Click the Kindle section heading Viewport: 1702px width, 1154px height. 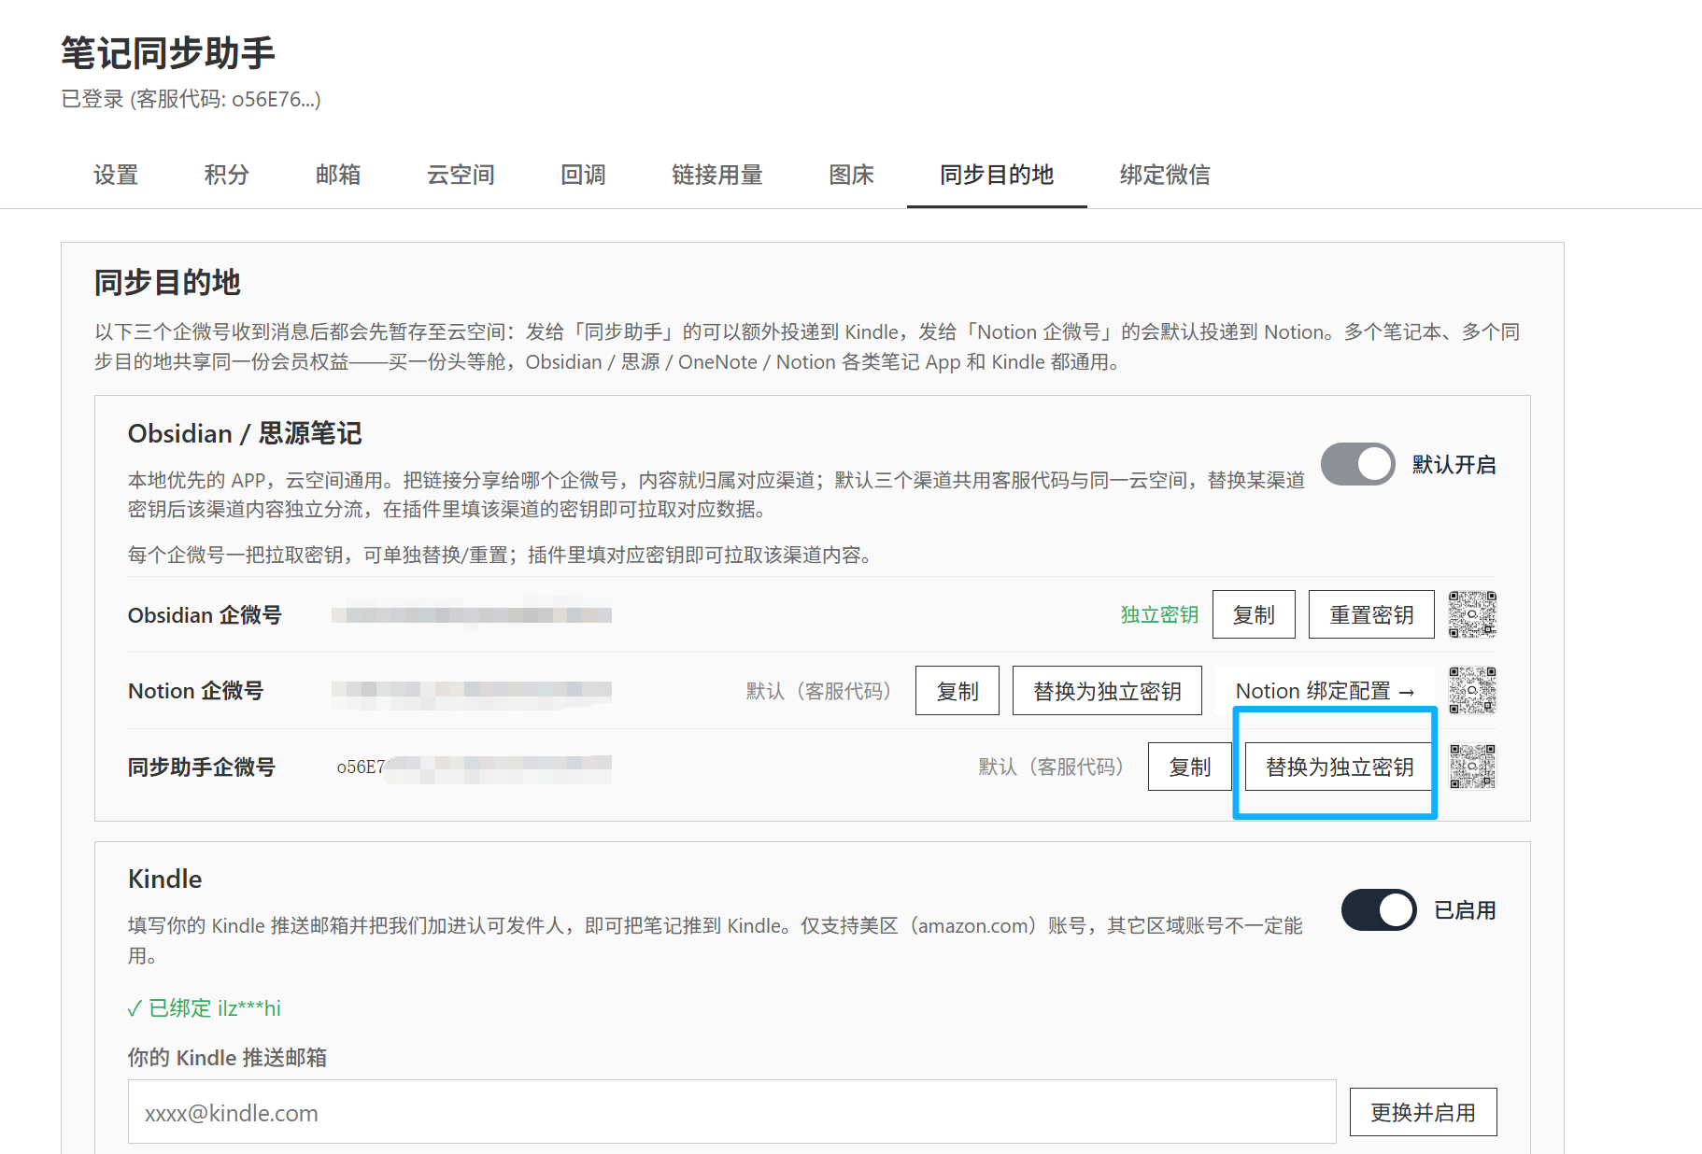(x=164, y=879)
